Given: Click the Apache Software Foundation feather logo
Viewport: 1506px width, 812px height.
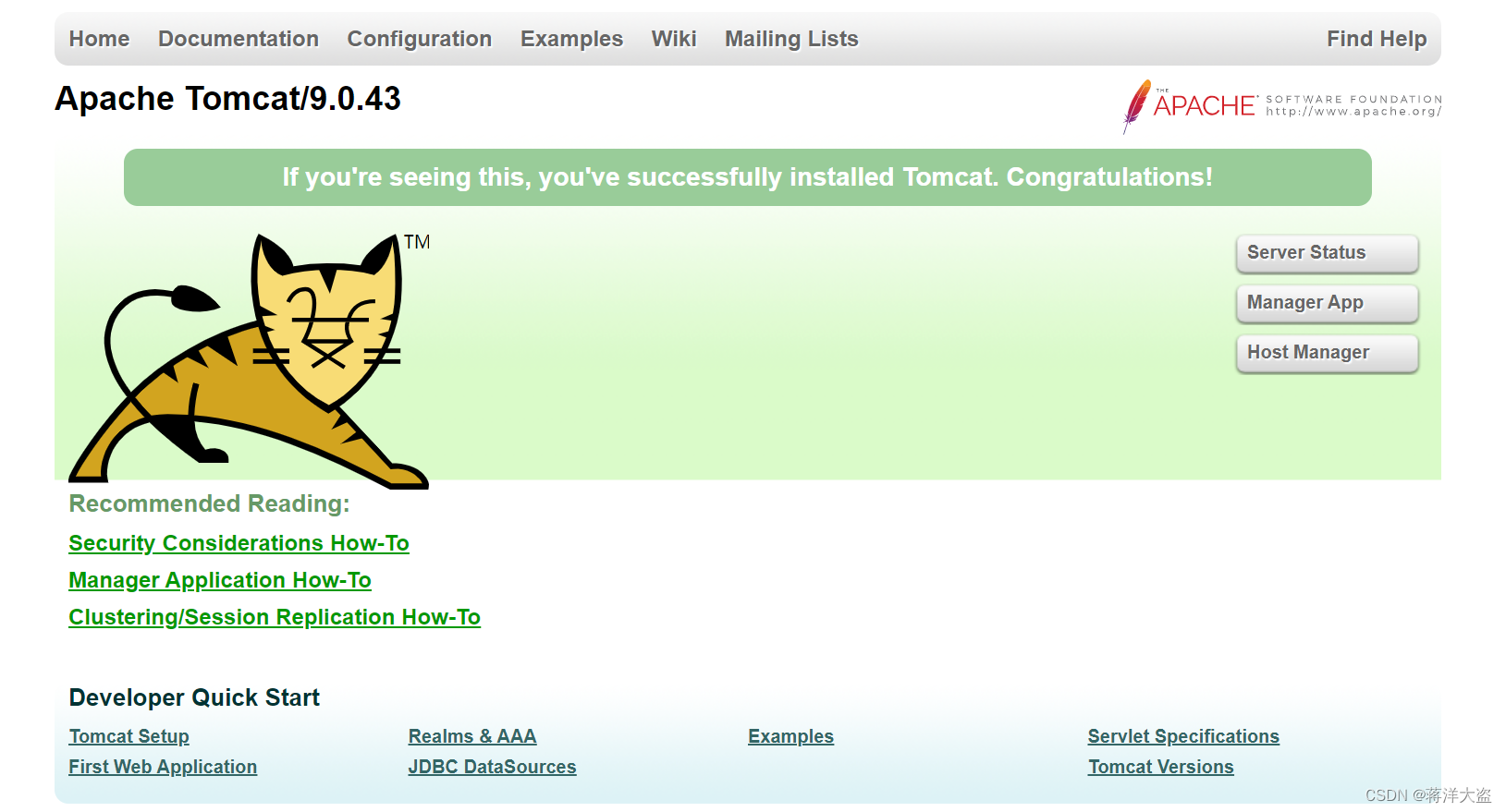Looking at the screenshot, I should tap(1281, 106).
